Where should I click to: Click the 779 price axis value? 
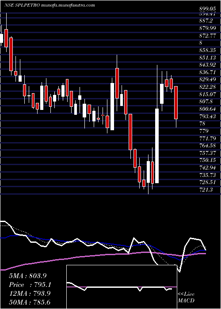(x=204, y=131)
